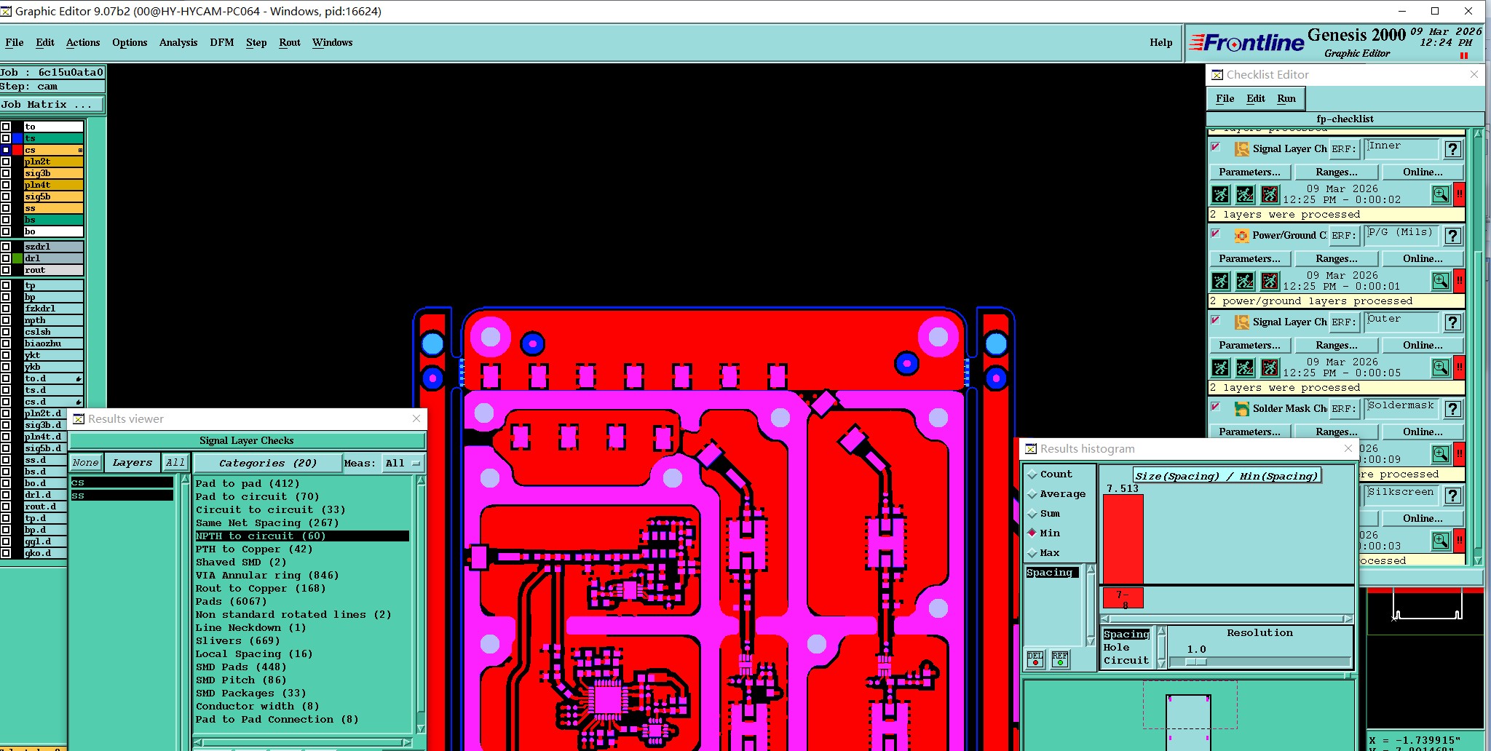1491x751 pixels.
Task: Click the red 7.513 histogram bar
Action: (1123, 539)
